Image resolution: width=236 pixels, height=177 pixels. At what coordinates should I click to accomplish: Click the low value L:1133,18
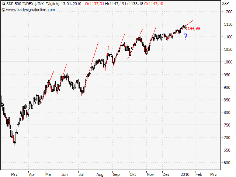pyautogui.click(x=134, y=4)
